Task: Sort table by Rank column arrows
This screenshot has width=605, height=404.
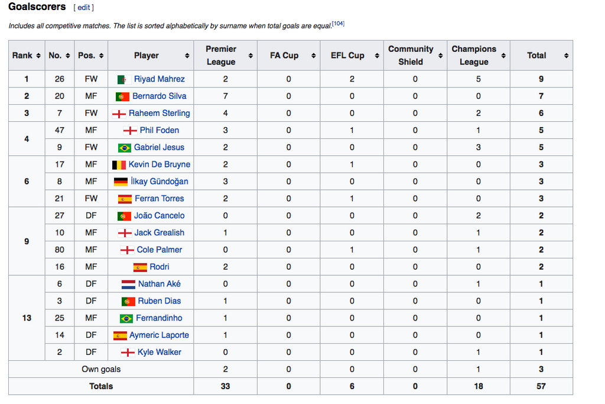Action: click(38, 56)
